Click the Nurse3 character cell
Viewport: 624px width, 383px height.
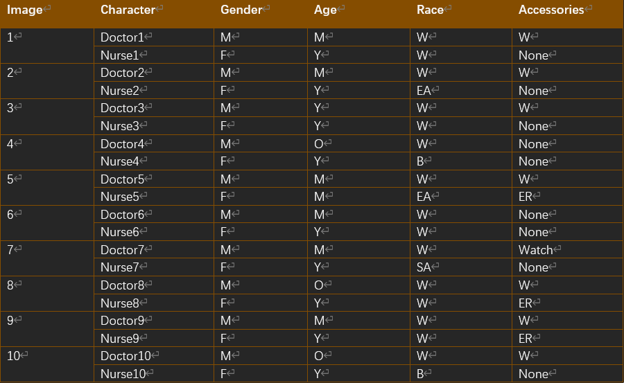121,126
